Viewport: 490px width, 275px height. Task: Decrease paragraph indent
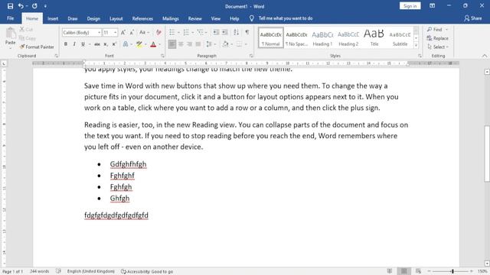pyautogui.click(x=216, y=32)
